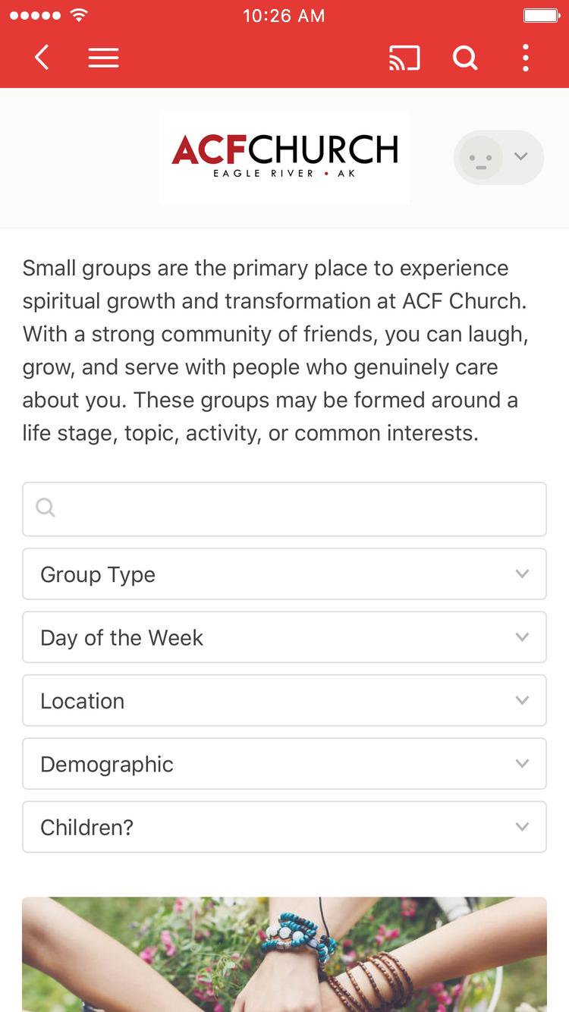The width and height of the screenshot is (569, 1012).
Task: Open the Group Type dropdown
Action: coord(284,574)
